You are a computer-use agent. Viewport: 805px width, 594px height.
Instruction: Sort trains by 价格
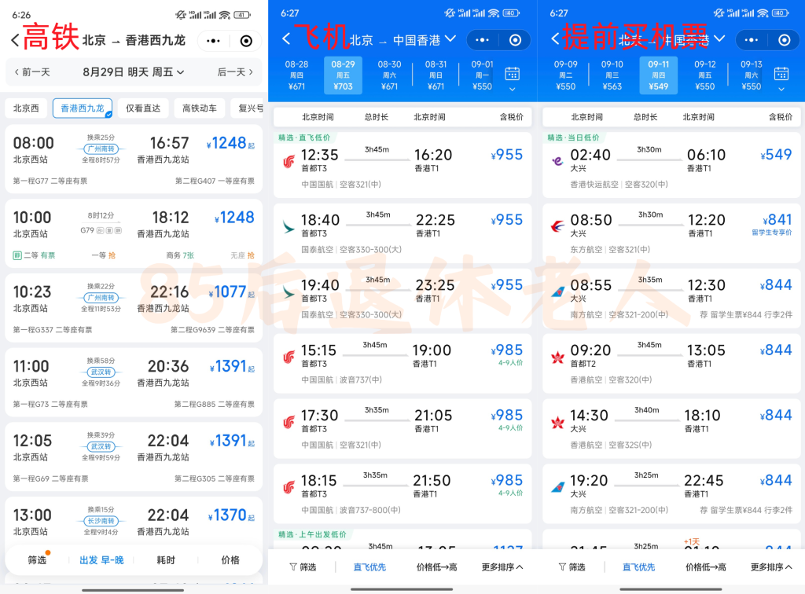[230, 560]
